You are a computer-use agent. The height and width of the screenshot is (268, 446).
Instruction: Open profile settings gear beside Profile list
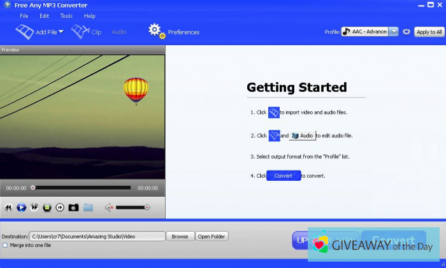pyautogui.click(x=406, y=32)
